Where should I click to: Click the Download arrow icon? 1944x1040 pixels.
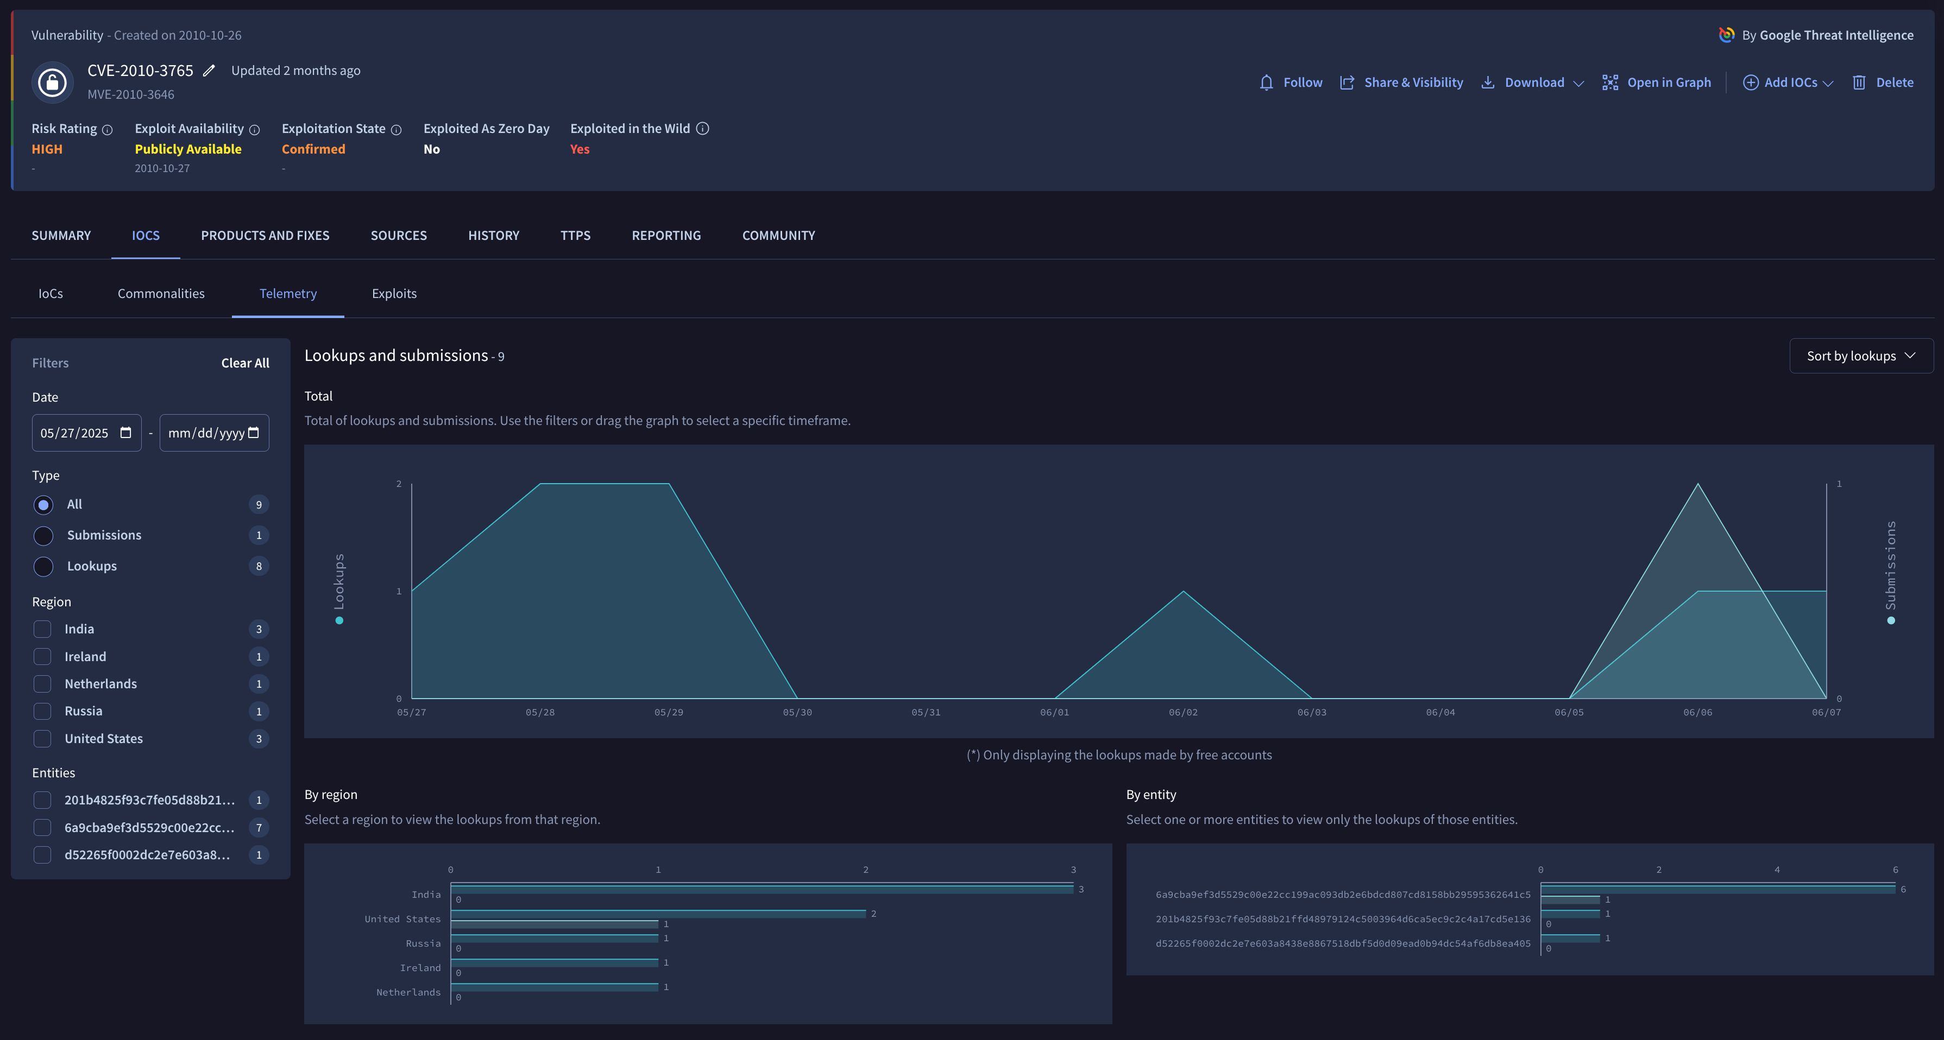tap(1487, 83)
